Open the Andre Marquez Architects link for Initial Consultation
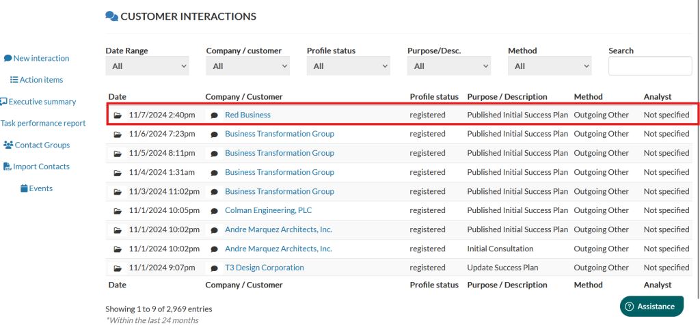This screenshot has height=325, width=700. point(278,249)
